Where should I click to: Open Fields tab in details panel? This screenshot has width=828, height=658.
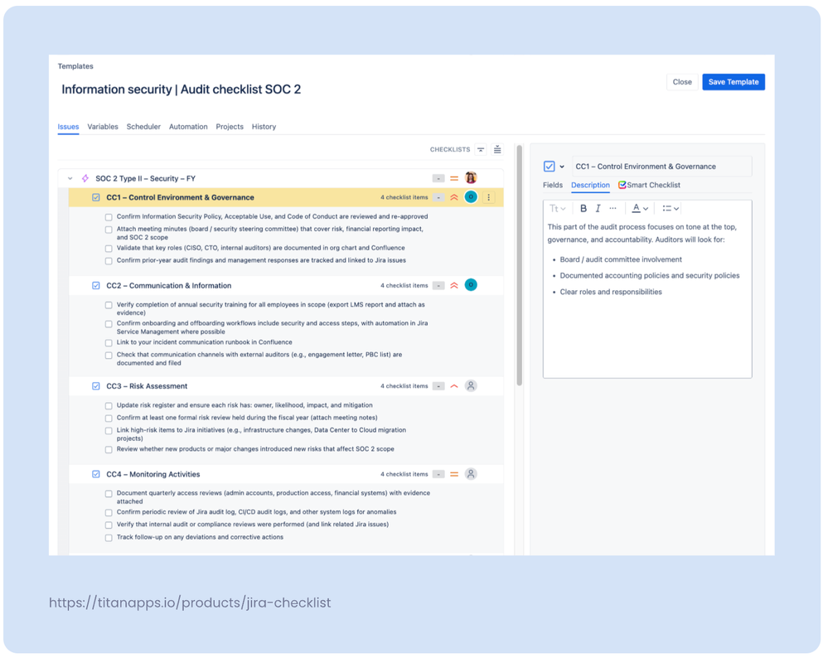tap(552, 186)
